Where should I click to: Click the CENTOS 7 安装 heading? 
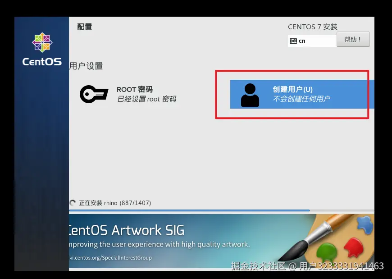pyautogui.click(x=313, y=27)
